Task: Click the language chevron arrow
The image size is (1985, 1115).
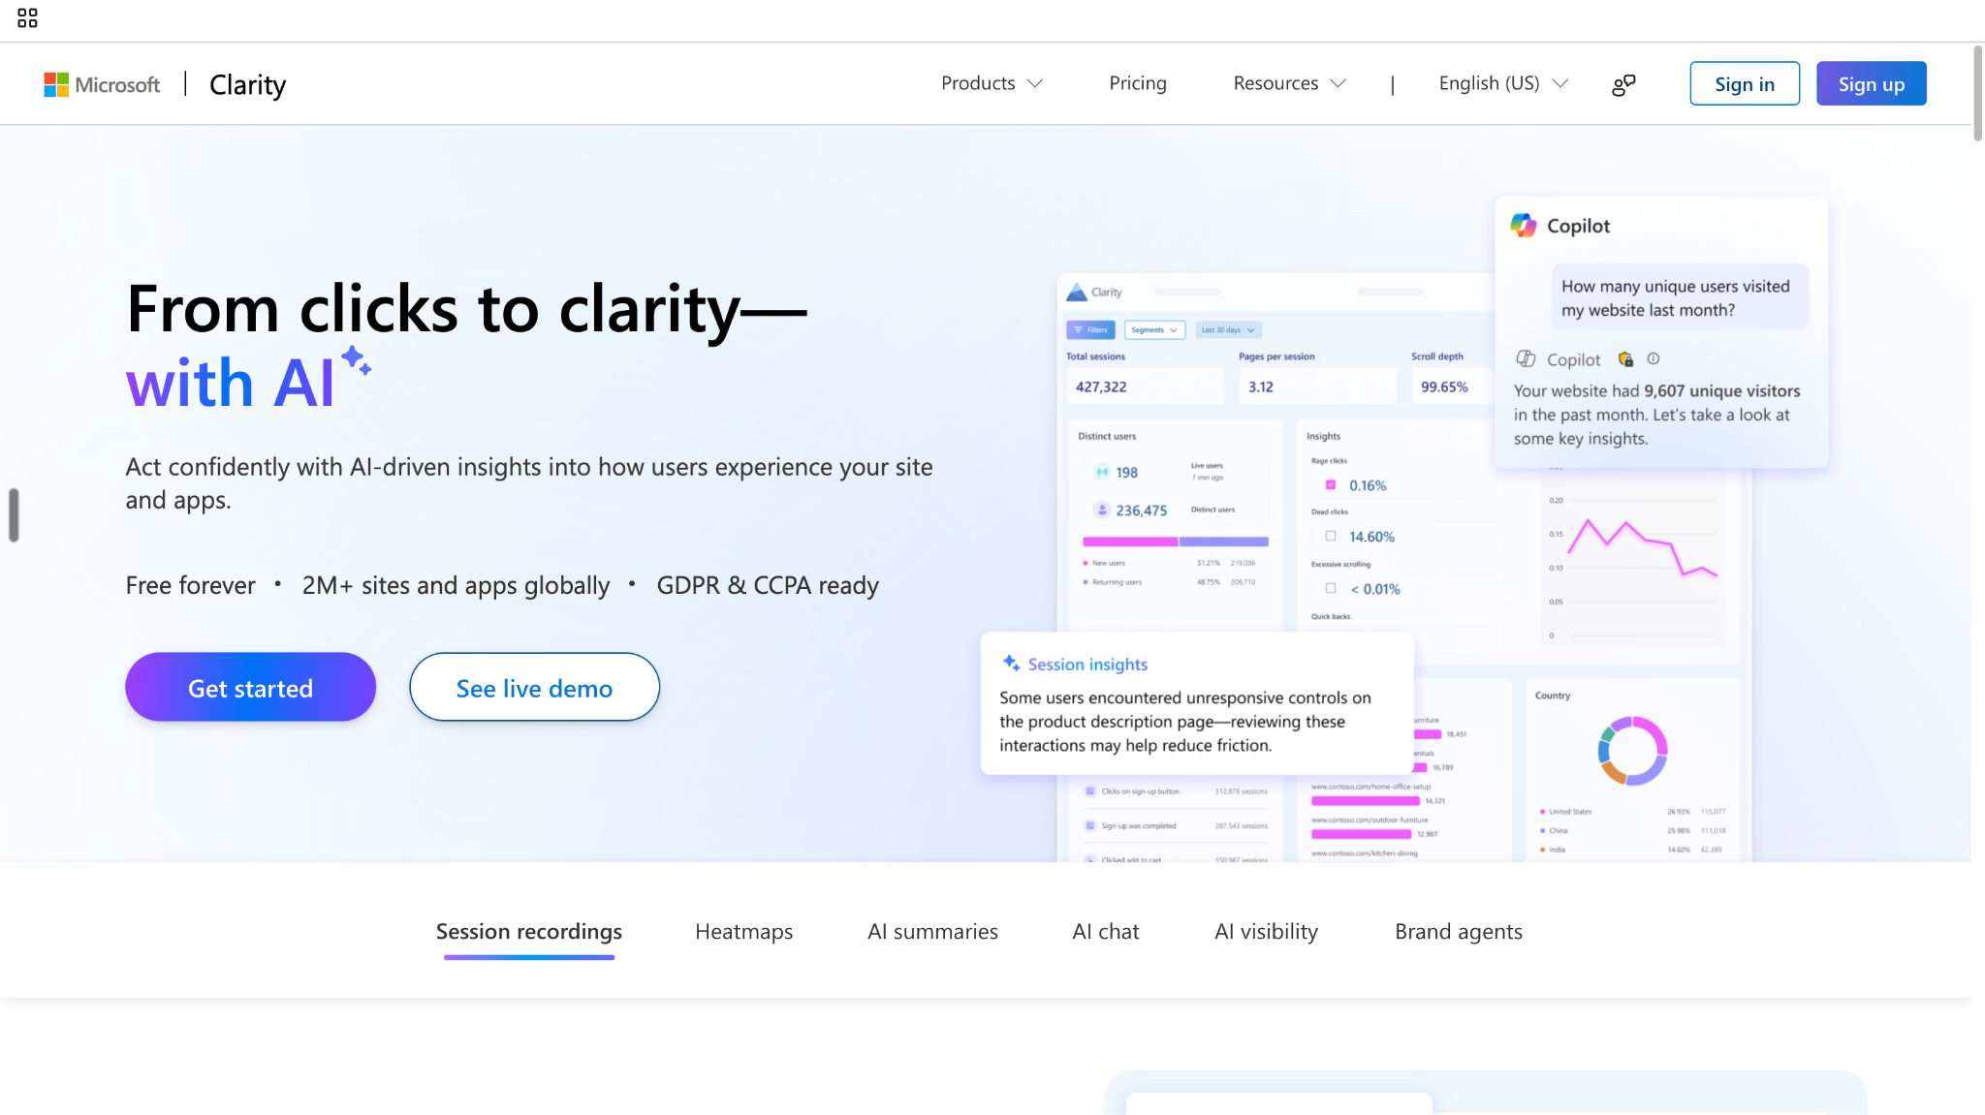Action: pyautogui.click(x=1560, y=83)
